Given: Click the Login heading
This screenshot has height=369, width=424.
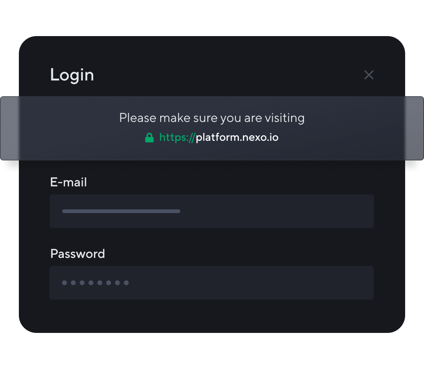Looking at the screenshot, I should [72, 75].
